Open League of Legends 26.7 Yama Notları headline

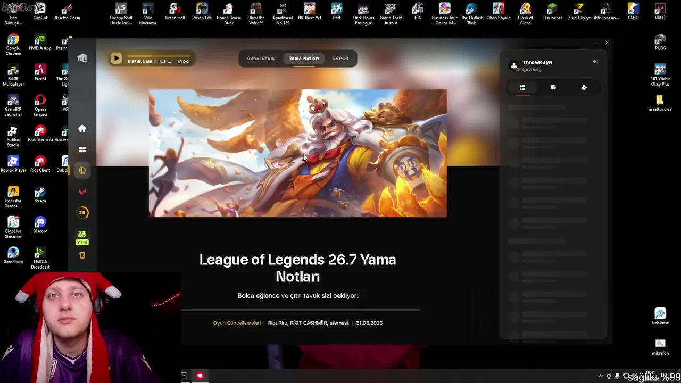coord(298,268)
